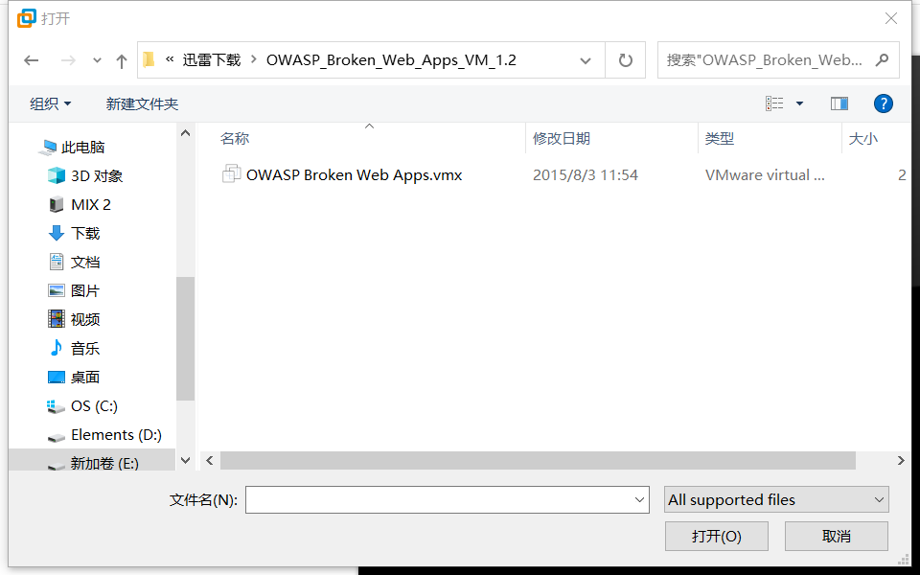Toggle the preview pane
The height and width of the screenshot is (575, 920).
[x=839, y=103]
